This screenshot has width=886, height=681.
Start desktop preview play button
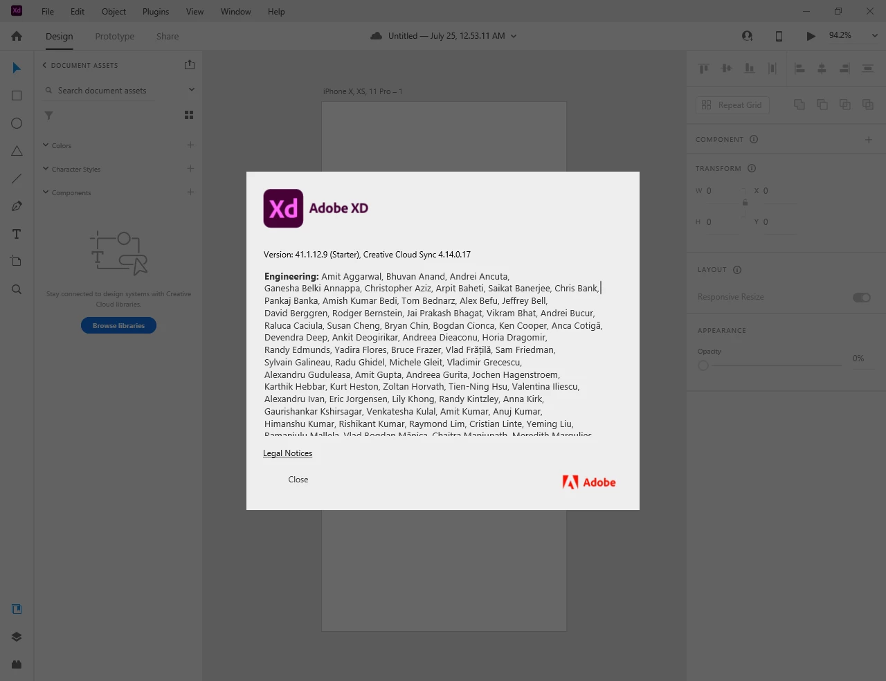click(811, 36)
